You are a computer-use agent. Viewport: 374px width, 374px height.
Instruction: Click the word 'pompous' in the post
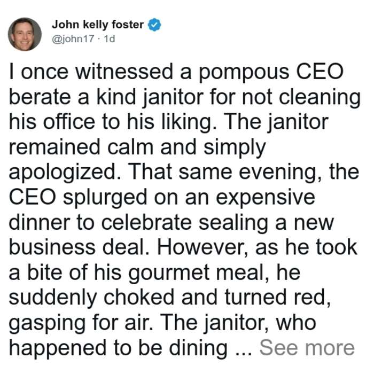(x=244, y=73)
